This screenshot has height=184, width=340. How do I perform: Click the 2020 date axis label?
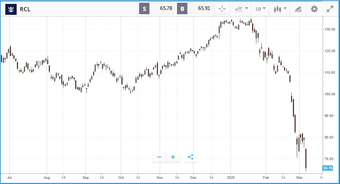(x=231, y=178)
